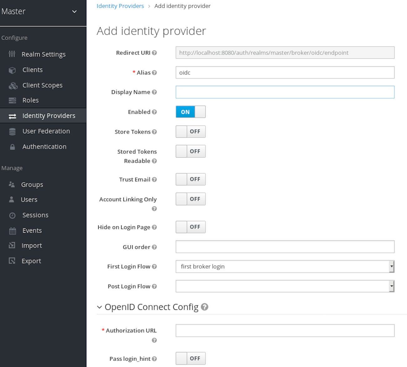Viewport: 407px width, 367px height.
Task: Turn on the Pass login_hint switch
Action: click(x=191, y=359)
